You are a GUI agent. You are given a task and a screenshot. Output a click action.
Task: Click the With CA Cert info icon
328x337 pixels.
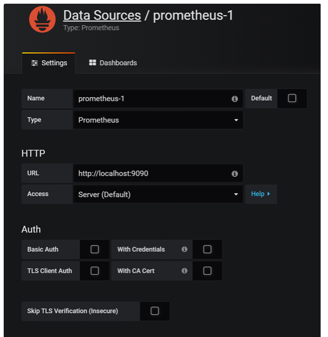pos(185,271)
